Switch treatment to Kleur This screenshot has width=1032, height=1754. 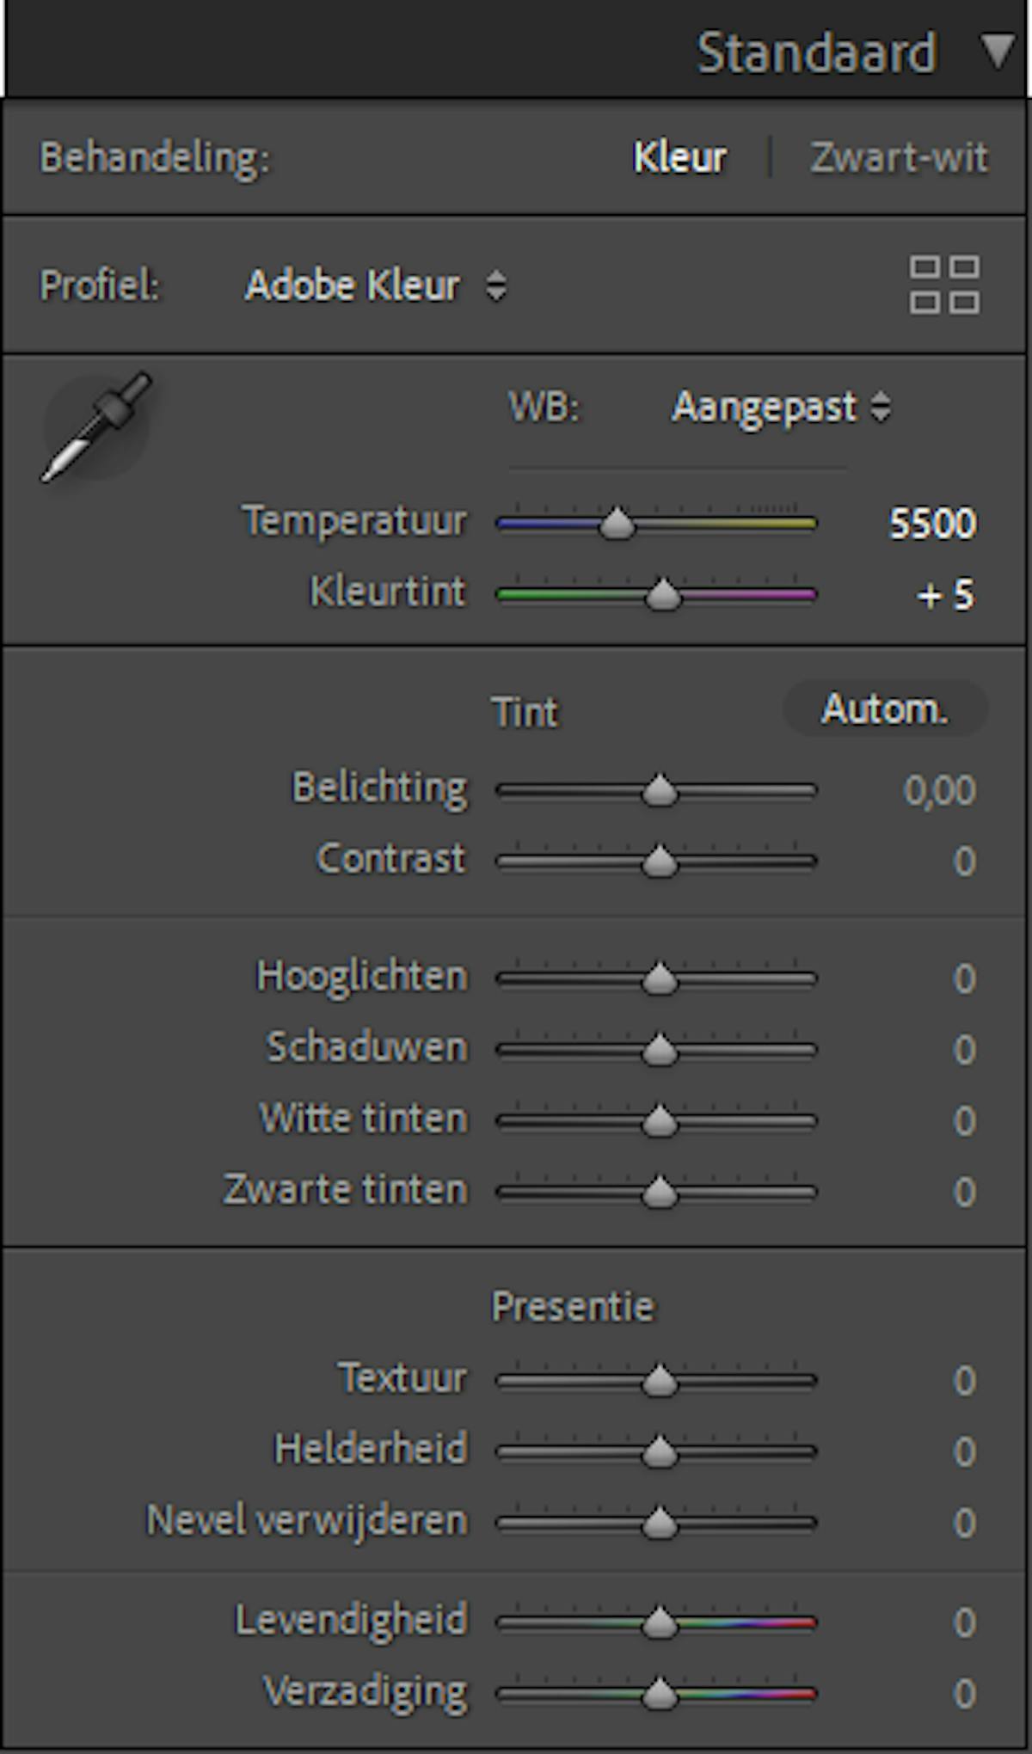679,157
